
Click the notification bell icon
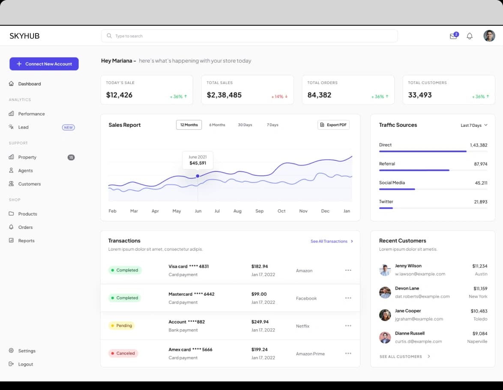tap(470, 36)
